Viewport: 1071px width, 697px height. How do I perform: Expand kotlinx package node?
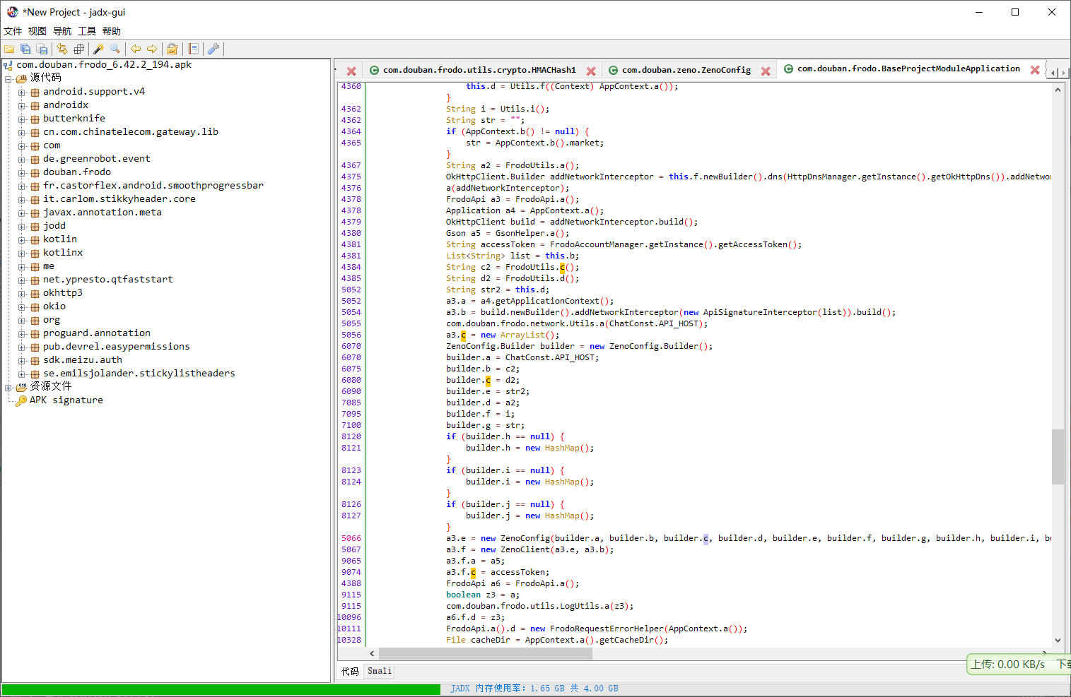click(22, 253)
